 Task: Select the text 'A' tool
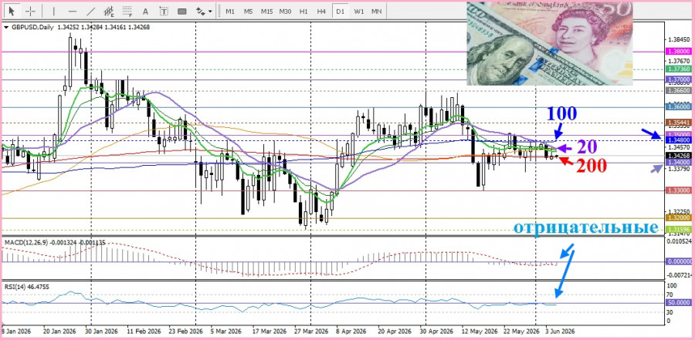coord(146,11)
